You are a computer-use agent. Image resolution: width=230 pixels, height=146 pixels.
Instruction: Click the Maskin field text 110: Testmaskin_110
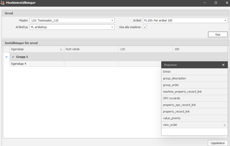click(45, 20)
